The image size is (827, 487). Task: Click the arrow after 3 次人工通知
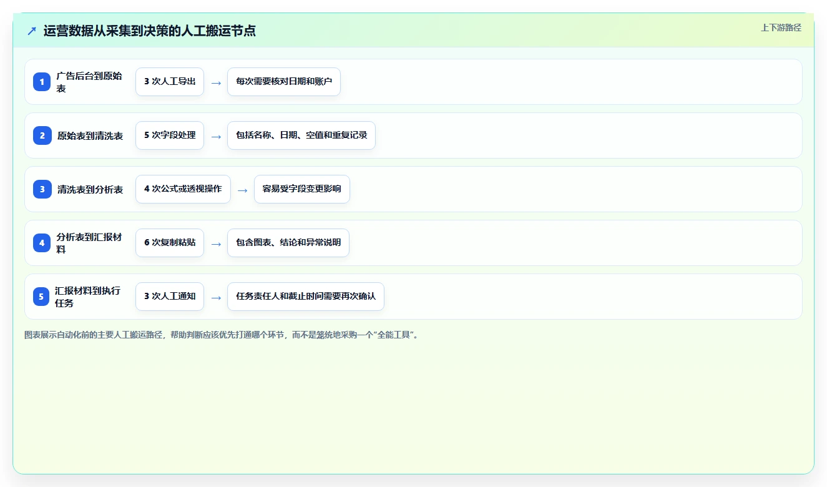[216, 297]
